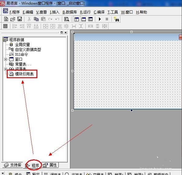Close the bottom status panel with the x
182x175 pixels.
coord(3,173)
